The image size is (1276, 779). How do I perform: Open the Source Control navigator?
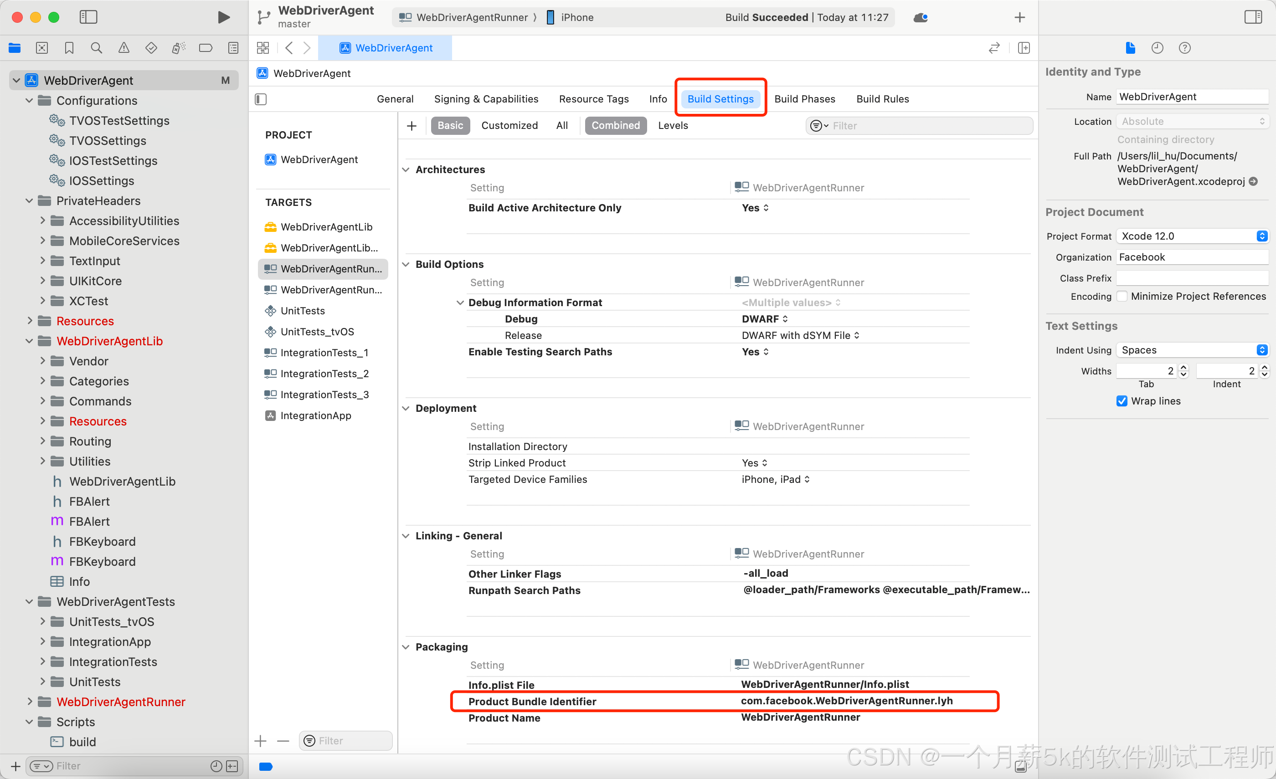click(42, 48)
